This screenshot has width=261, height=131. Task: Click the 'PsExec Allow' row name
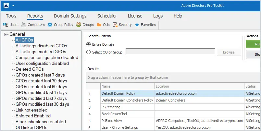(112, 121)
